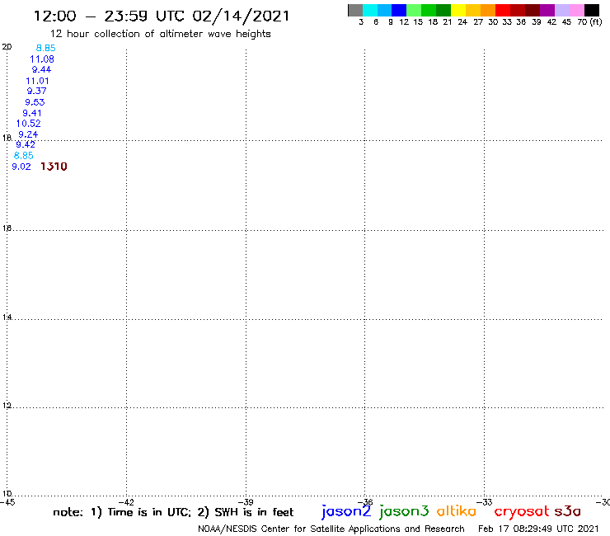Click the orange legend color swatch
The height and width of the screenshot is (536, 610).
[488, 10]
